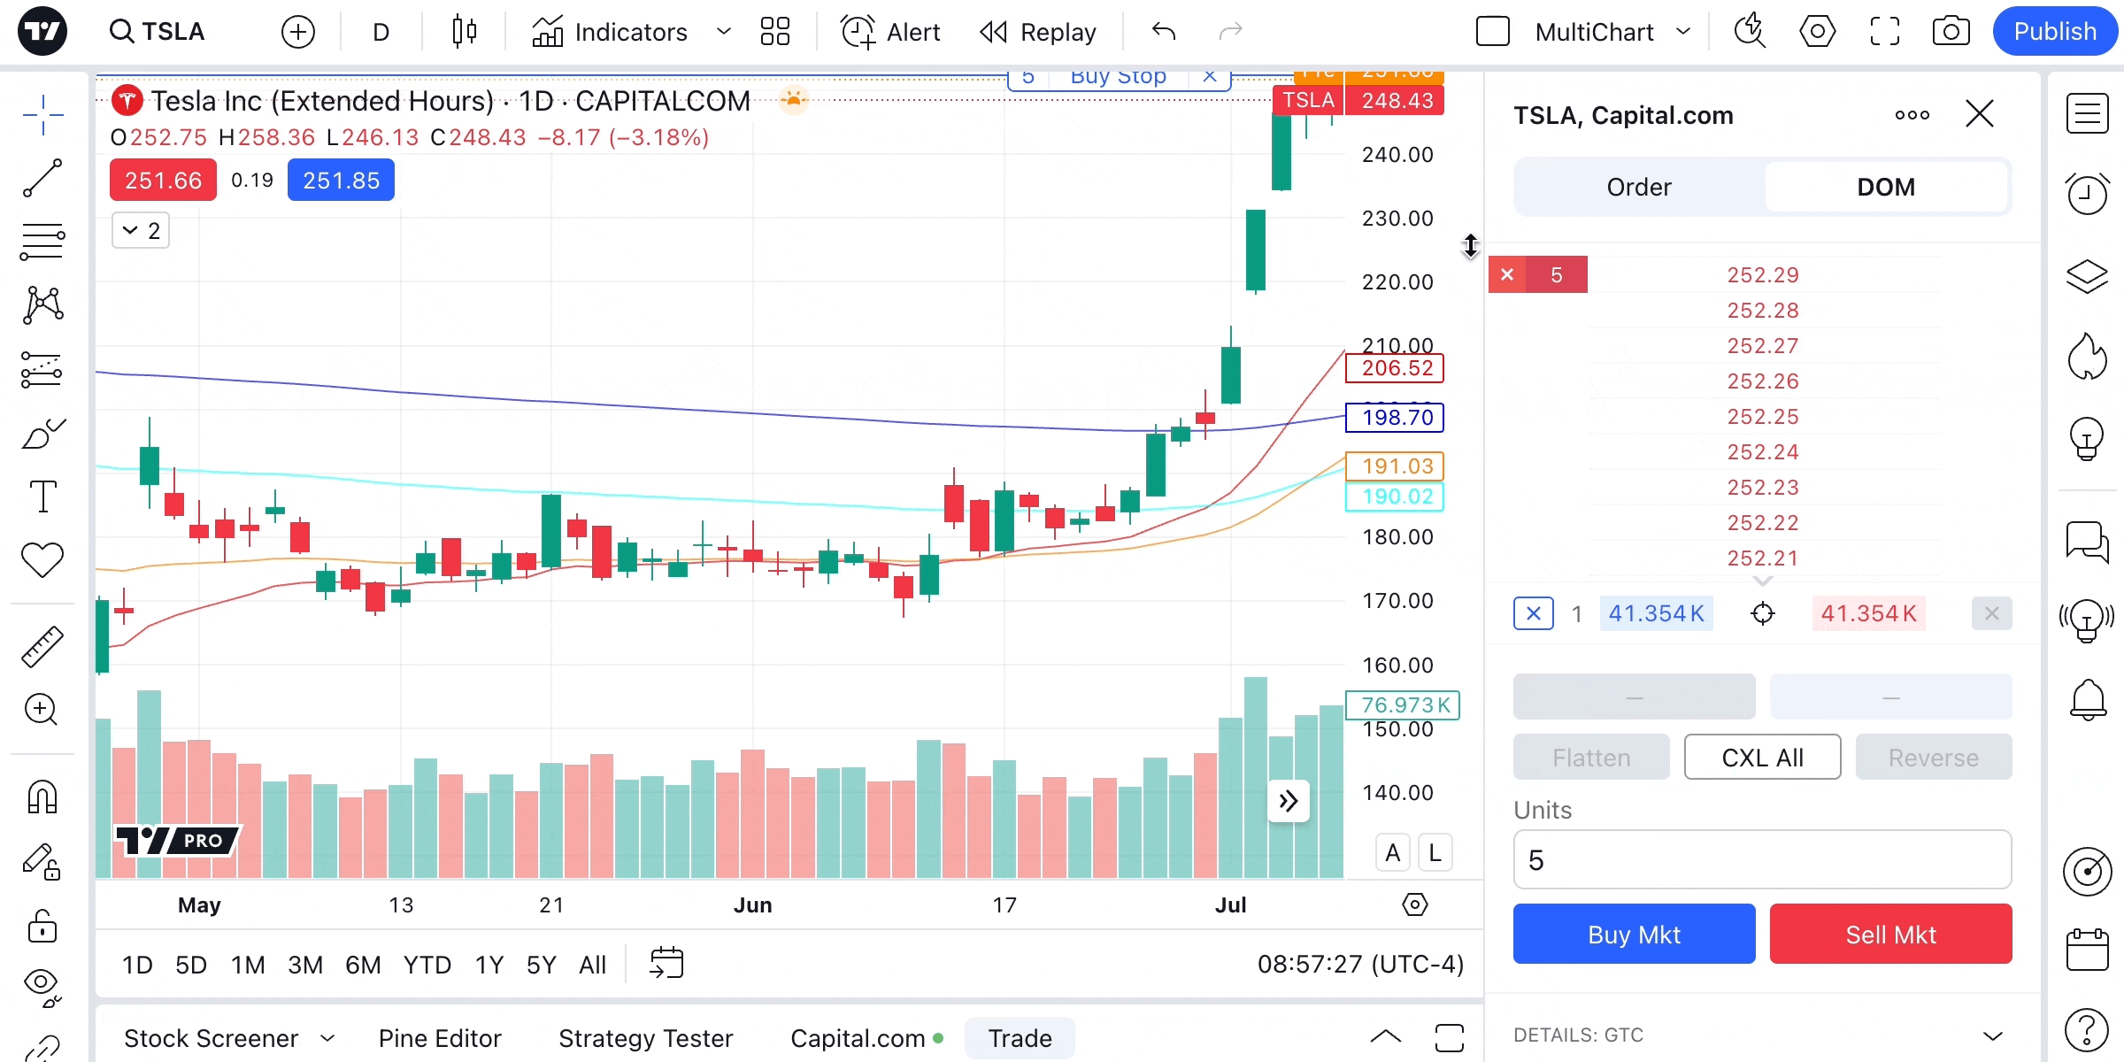This screenshot has height=1062, width=2124.
Task: Open the Pine Editor tab
Action: [x=440, y=1038]
